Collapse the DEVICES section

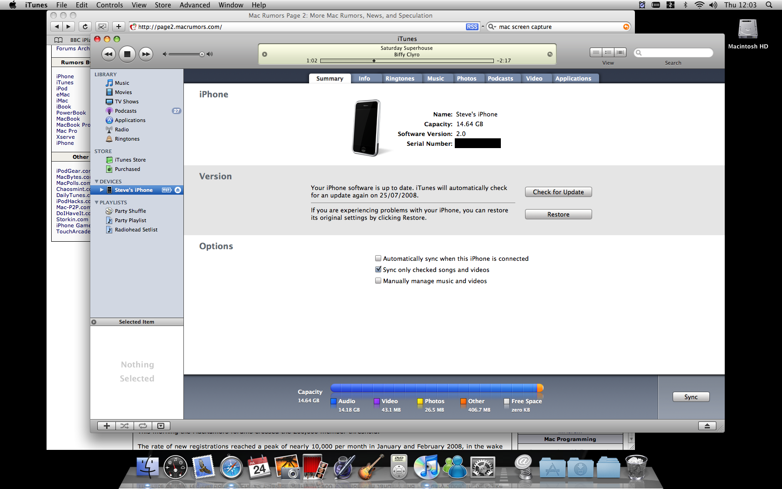tap(97, 182)
